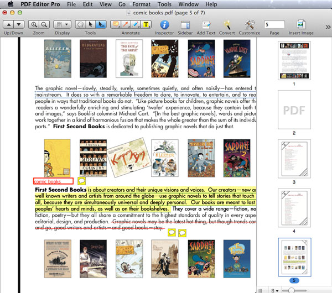Select page 5 thumbnail in sidebar
This screenshot has height=293, width=332.
pyautogui.click(x=294, y=257)
